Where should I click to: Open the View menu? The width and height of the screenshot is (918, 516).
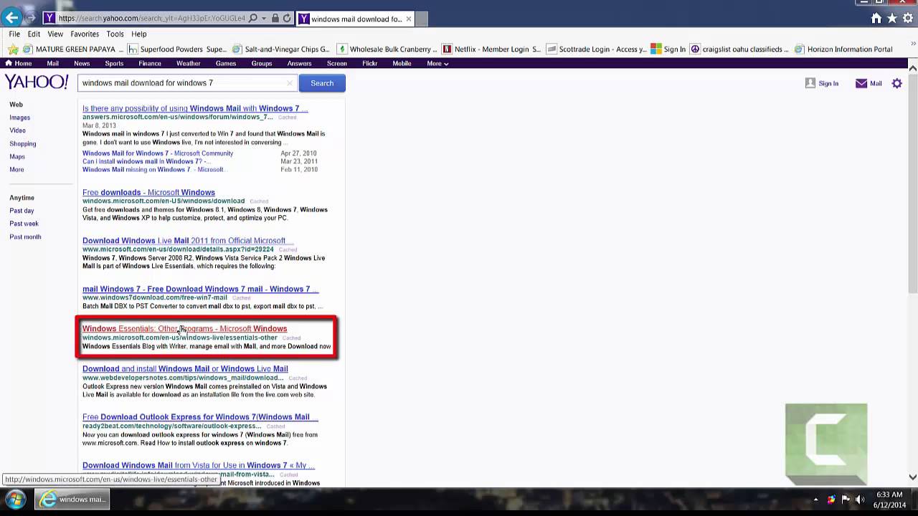[55, 34]
